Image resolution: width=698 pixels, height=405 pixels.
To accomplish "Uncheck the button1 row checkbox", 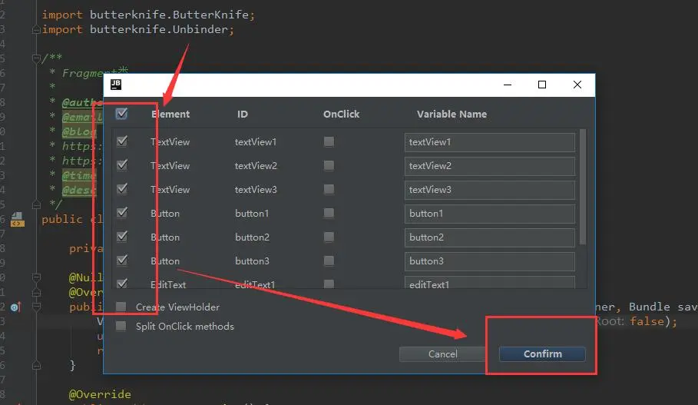I will 121,213.
